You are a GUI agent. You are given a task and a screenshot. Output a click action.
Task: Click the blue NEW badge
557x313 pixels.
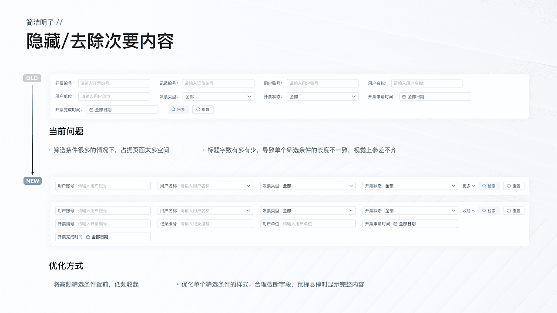tap(33, 181)
